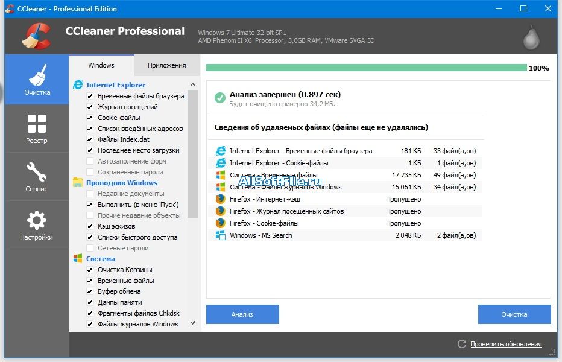Uncheck Временные файлы браузера checkbox
This screenshot has height=362, width=562.
[90, 96]
